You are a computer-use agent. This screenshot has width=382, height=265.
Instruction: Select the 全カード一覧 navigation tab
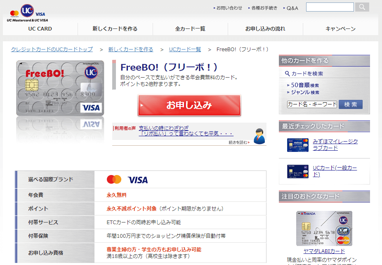190,29
